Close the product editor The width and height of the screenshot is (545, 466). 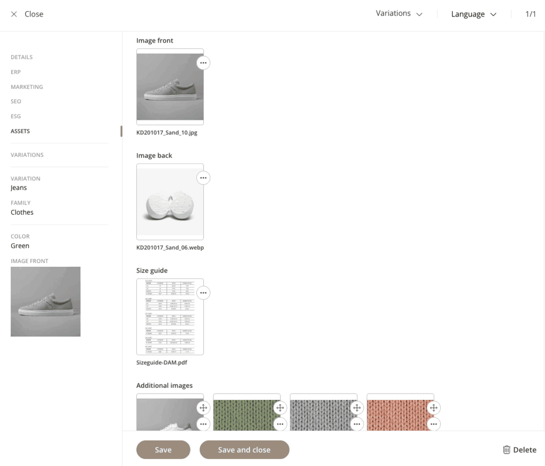pyautogui.click(x=27, y=14)
